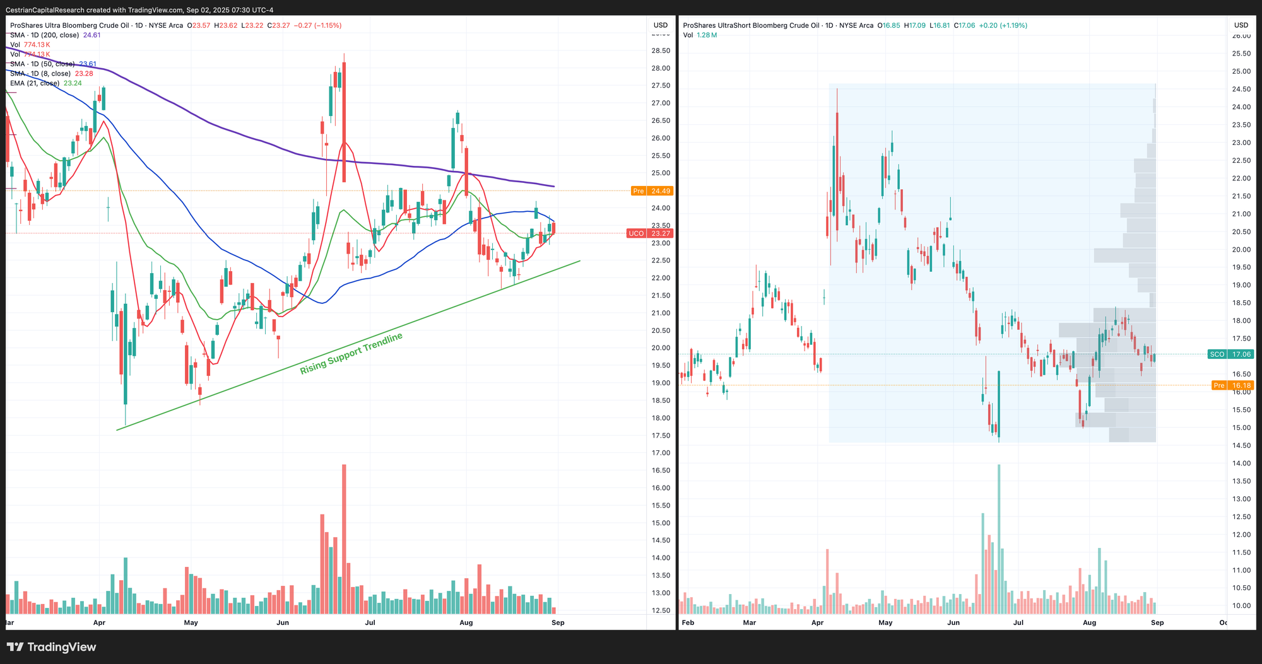The image size is (1262, 664).
Task: Click the orange Pre 24.49 price label
Action: click(x=652, y=191)
